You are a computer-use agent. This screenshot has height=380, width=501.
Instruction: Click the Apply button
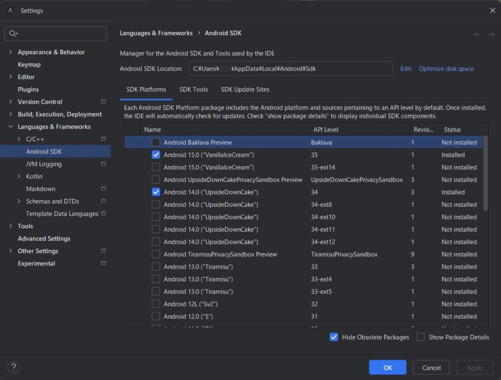475,368
